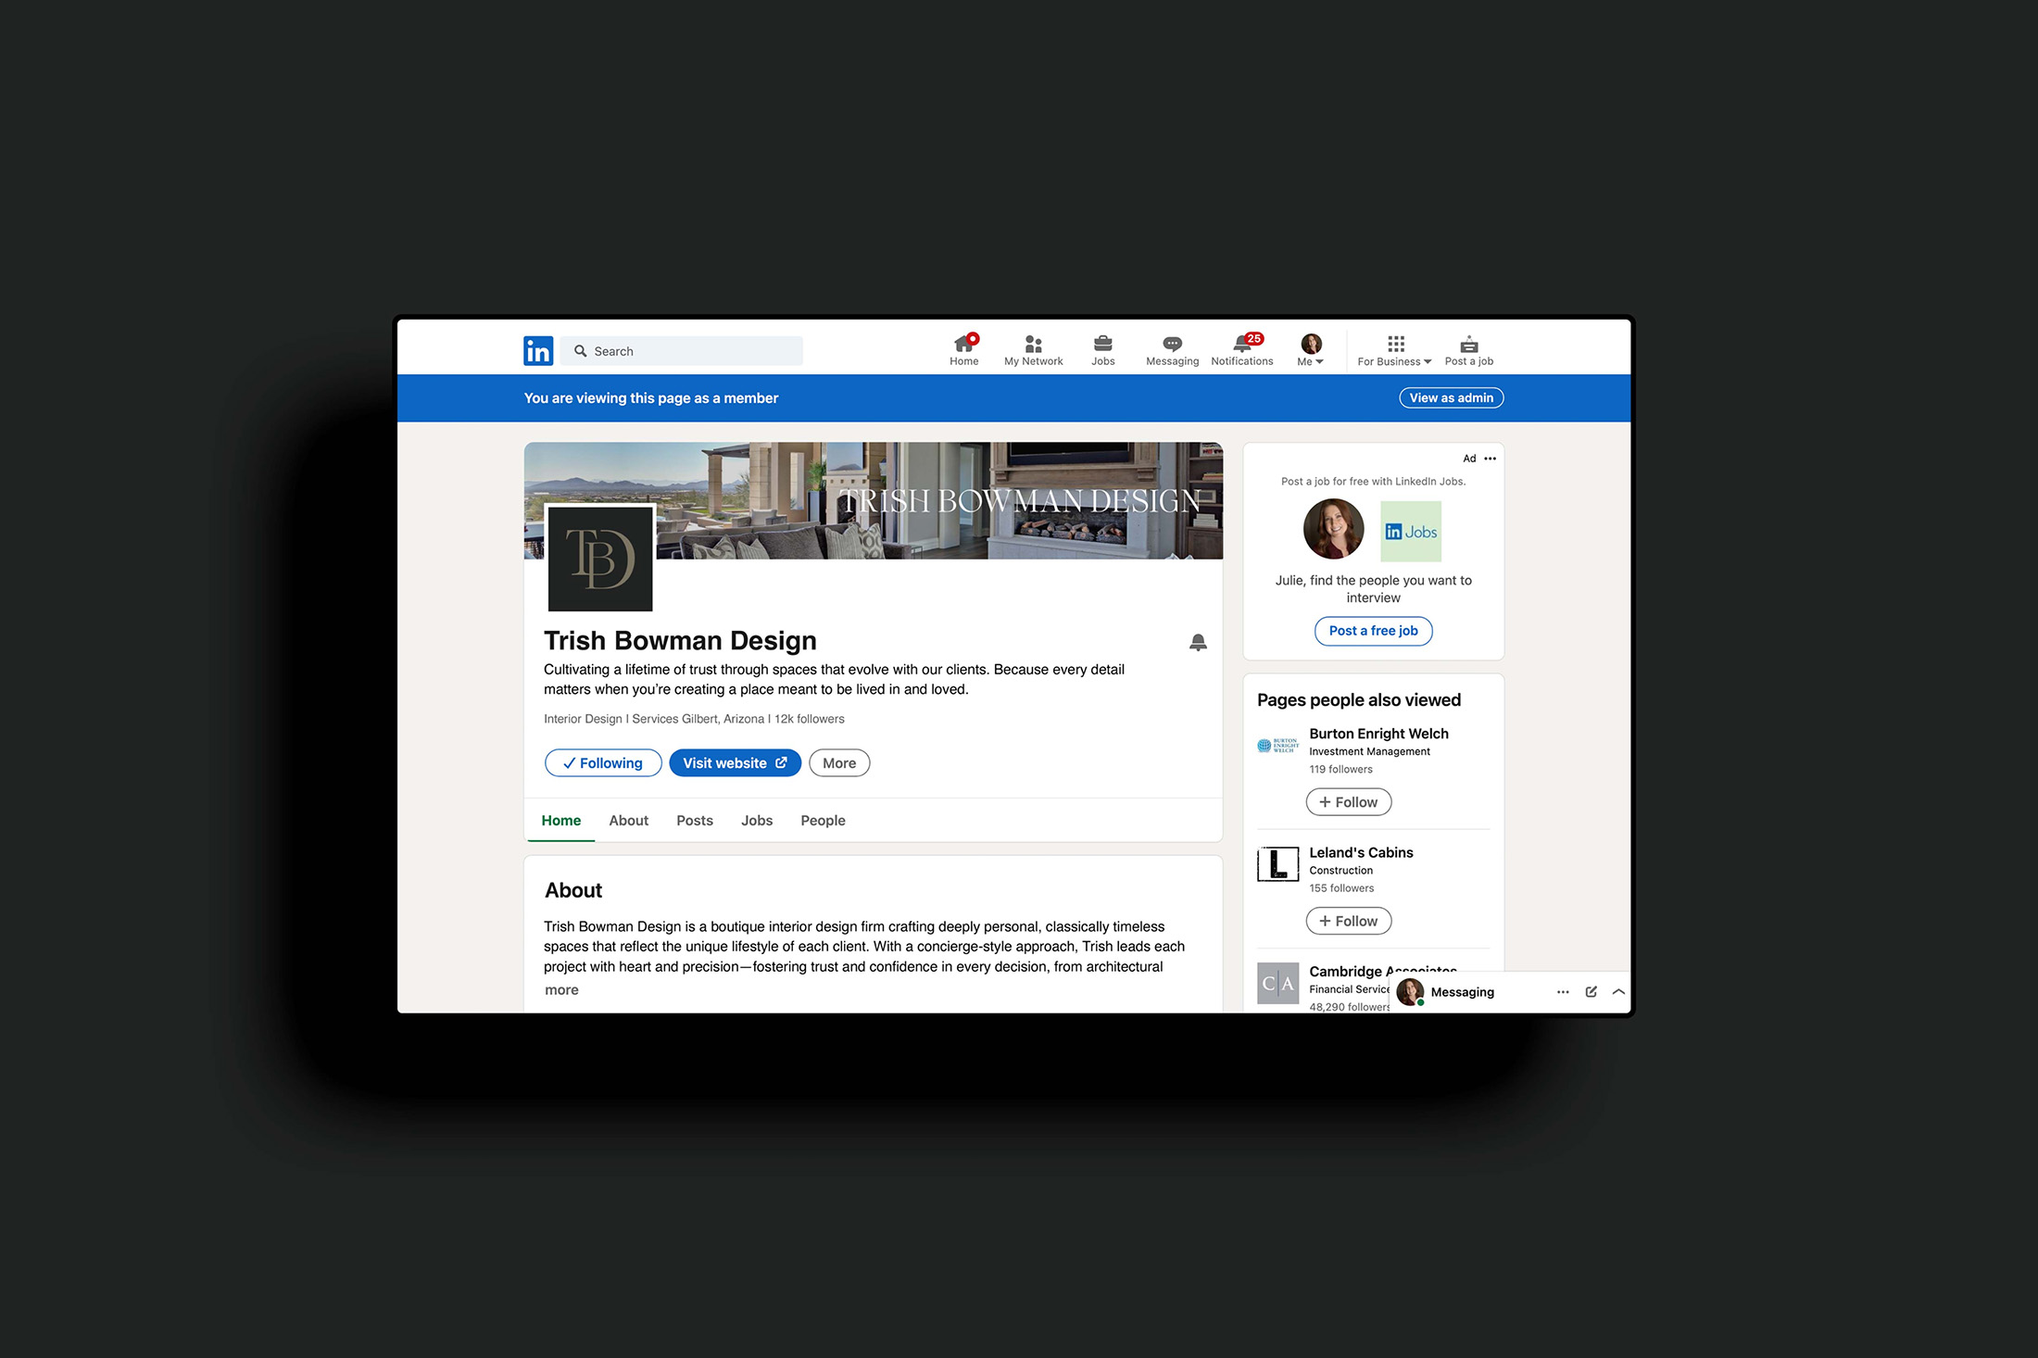Follow Burton Enright Welch
This screenshot has height=1358, width=2038.
[1349, 802]
